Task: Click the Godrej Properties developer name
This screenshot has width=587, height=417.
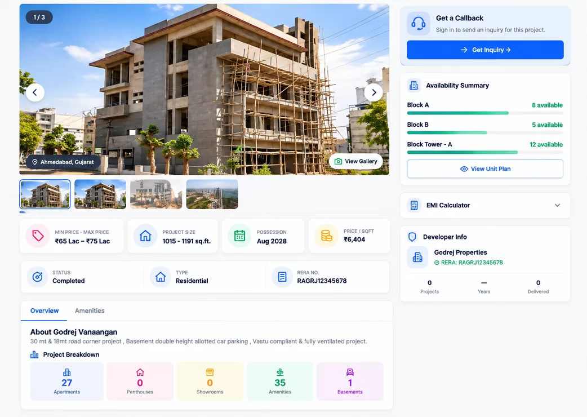Action: [460, 252]
